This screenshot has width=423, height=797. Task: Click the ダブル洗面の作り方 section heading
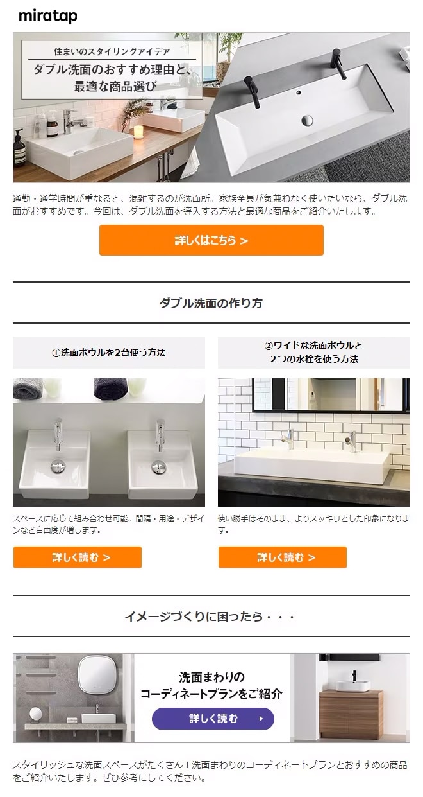coord(211,303)
